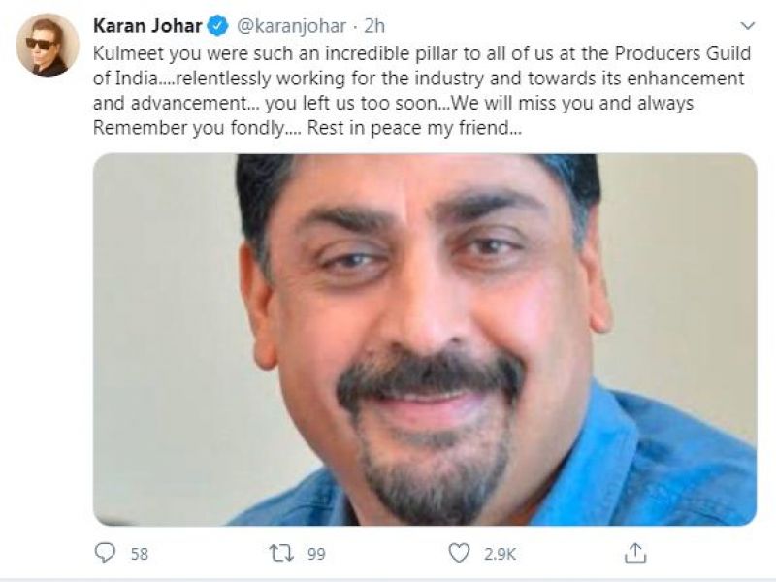
Task: Open the Karan Johar display name link
Action: [x=147, y=26]
